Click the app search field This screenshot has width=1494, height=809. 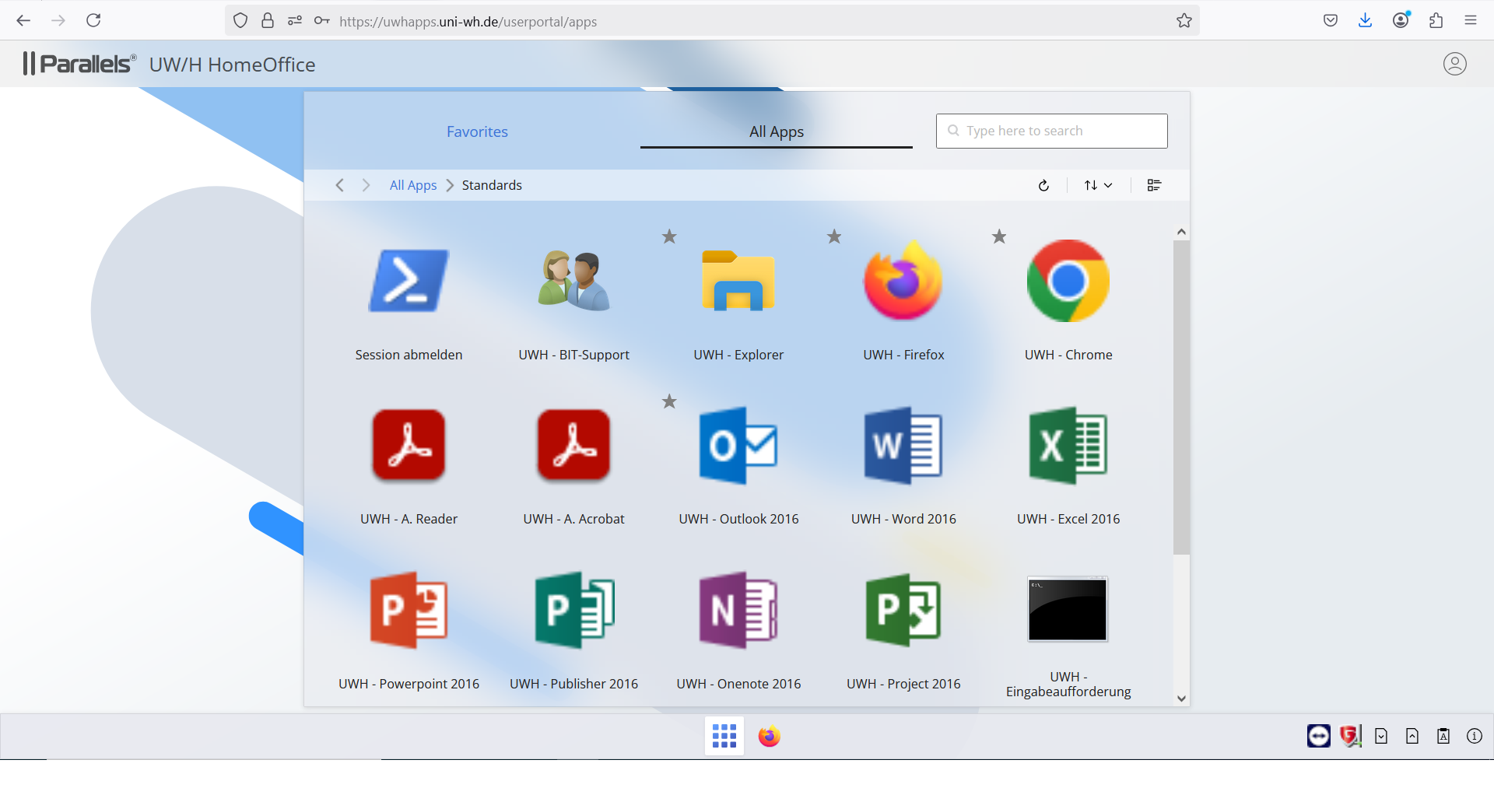tap(1052, 131)
